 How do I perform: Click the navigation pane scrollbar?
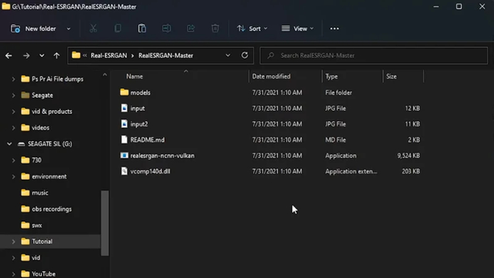pos(105,223)
